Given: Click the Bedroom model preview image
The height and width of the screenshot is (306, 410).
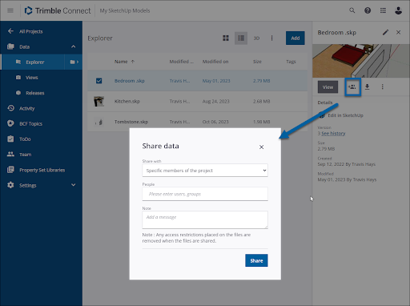Looking at the screenshot, I should (361, 61).
